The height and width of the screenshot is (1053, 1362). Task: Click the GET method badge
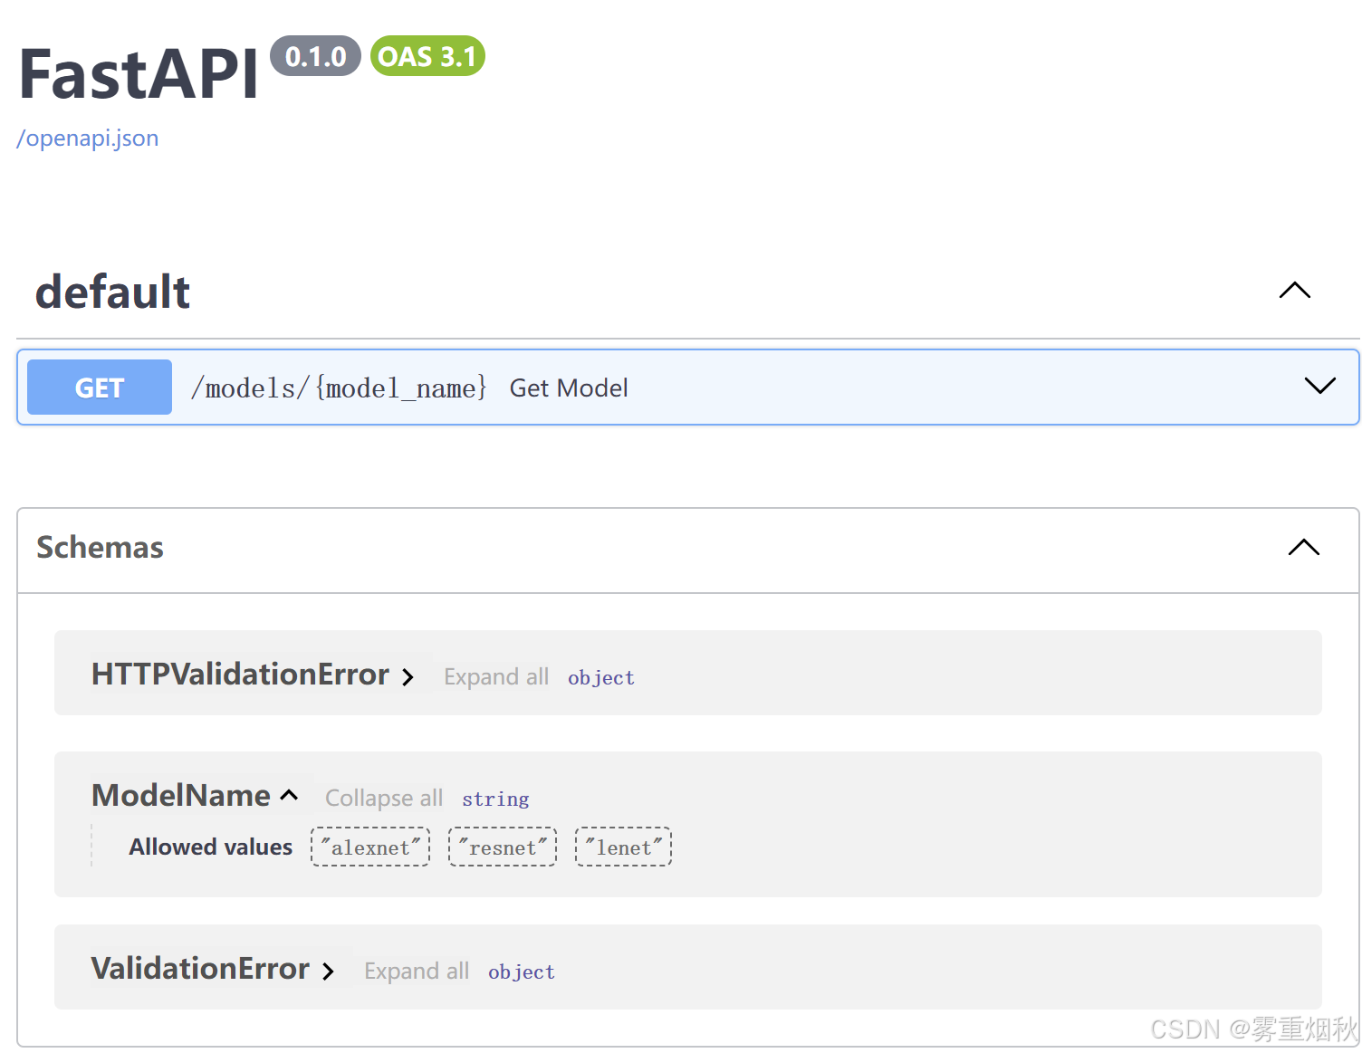click(x=100, y=388)
